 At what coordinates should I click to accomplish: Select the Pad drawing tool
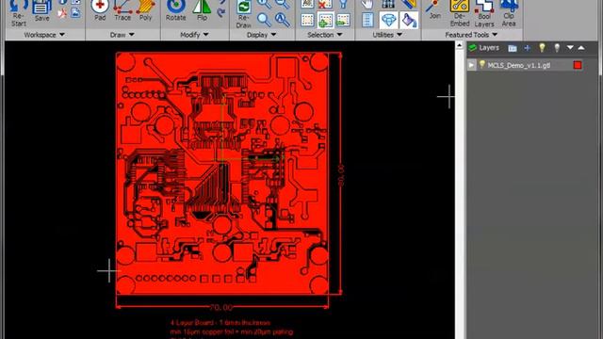100,10
